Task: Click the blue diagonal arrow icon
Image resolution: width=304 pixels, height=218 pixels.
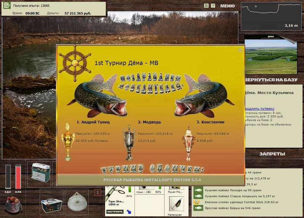Action: coord(129,212)
